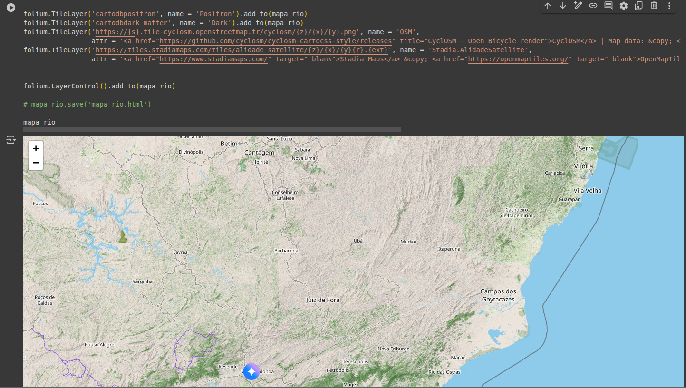Delete the cell with the trash icon
Screen dimensions: 686x388
(654, 6)
